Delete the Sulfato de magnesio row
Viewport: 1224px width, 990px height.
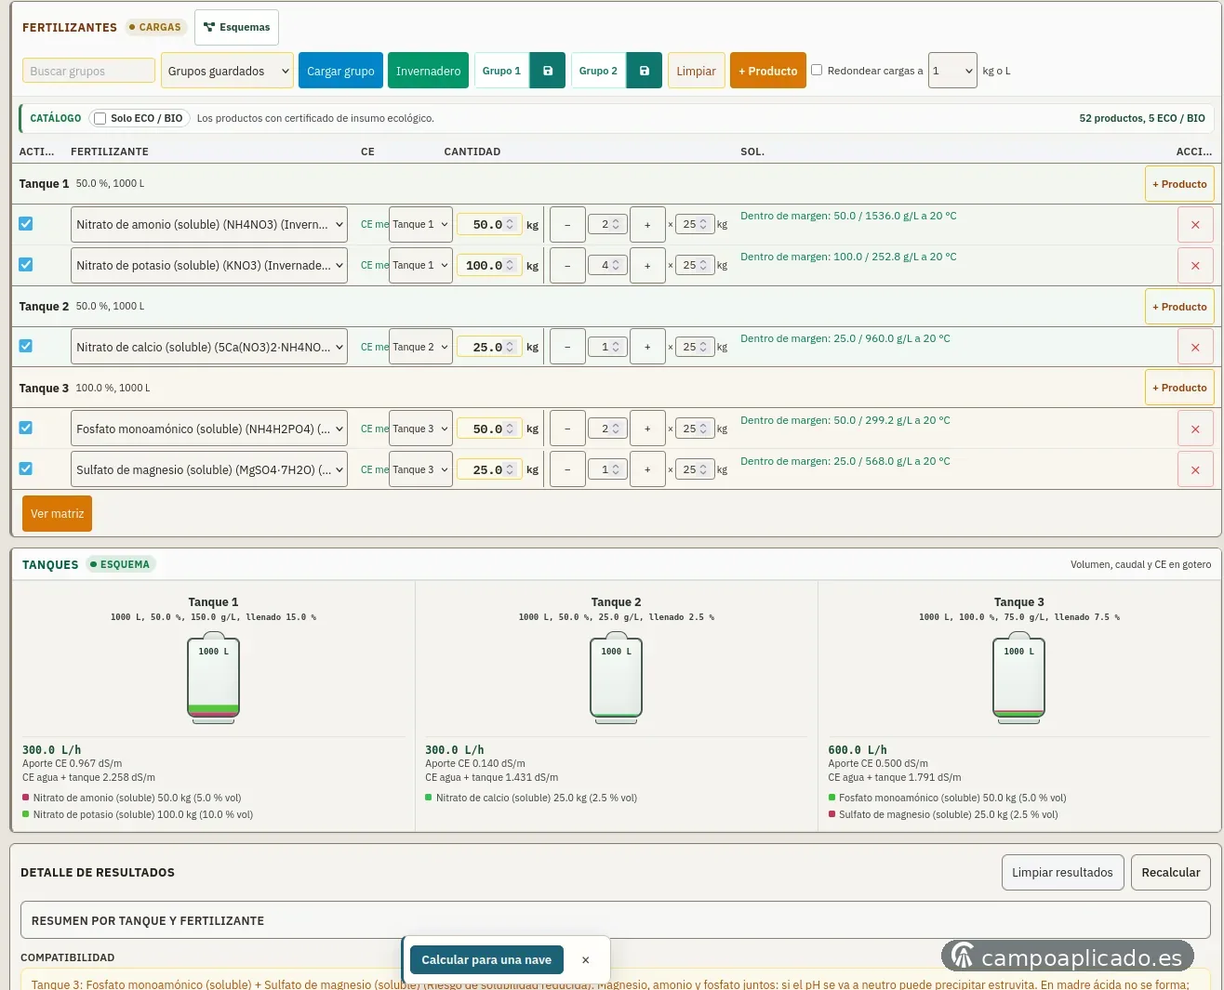(1195, 470)
